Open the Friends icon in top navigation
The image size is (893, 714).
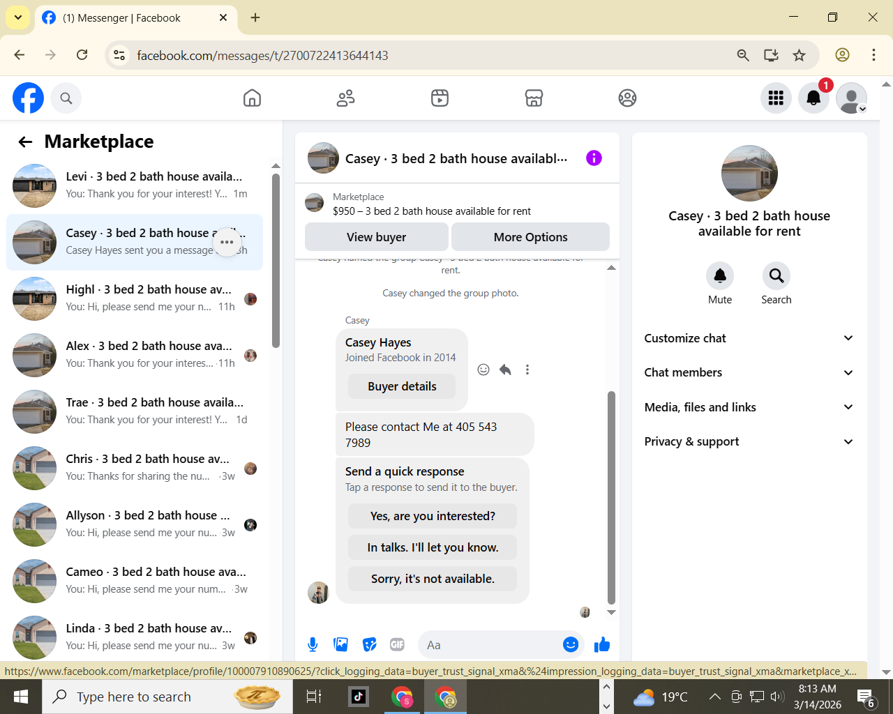pos(346,98)
